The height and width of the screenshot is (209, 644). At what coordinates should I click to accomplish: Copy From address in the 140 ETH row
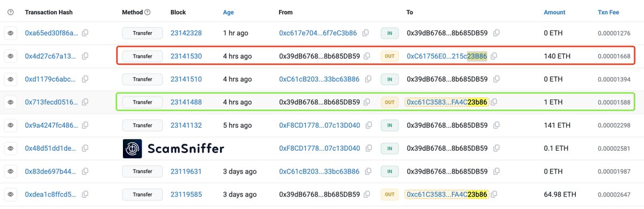pos(367,56)
